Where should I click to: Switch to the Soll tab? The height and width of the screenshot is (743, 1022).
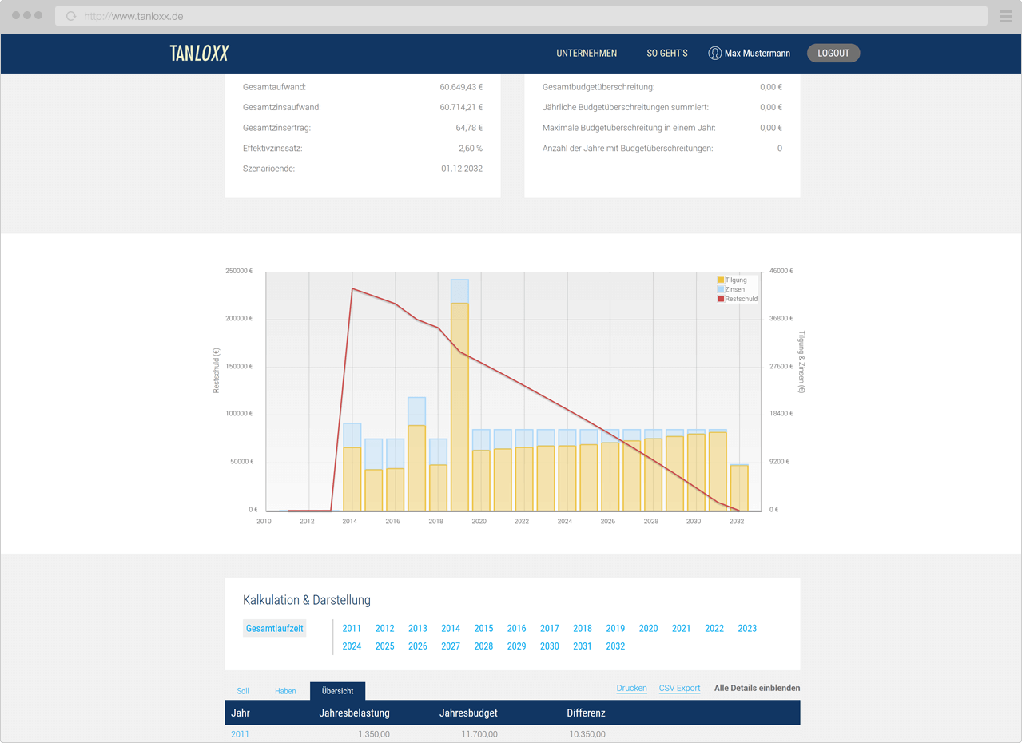243,691
